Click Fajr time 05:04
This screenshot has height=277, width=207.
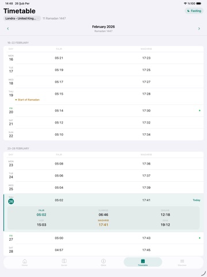59,188
